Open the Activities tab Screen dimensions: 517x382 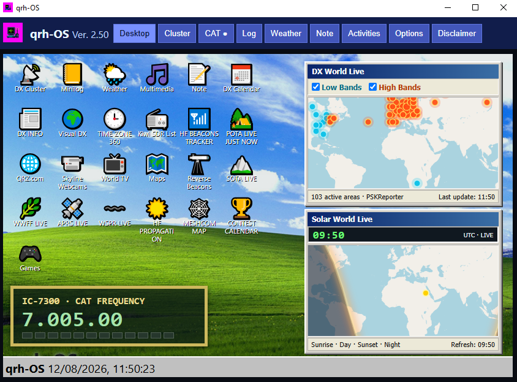(364, 33)
